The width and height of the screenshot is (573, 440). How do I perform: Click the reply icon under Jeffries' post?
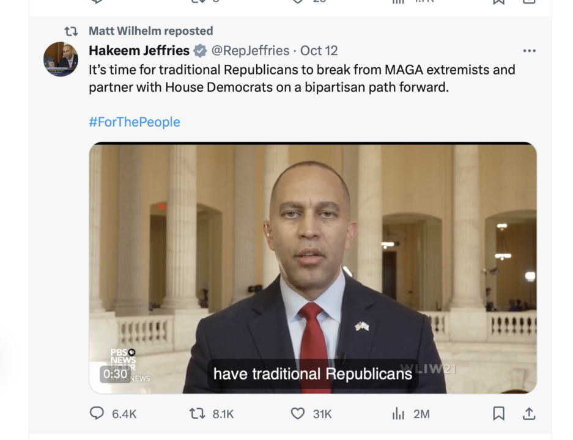point(97,414)
